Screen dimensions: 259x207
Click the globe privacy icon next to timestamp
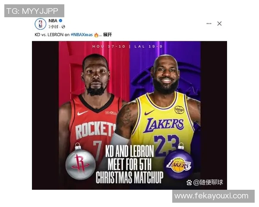pos(63,27)
